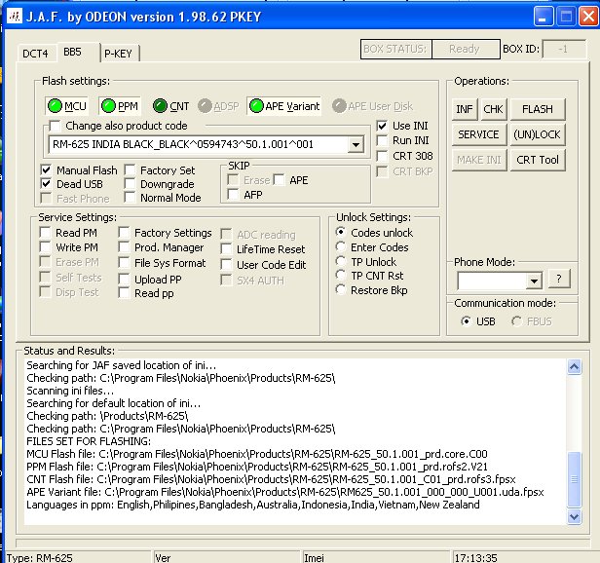The width and height of the screenshot is (600, 563).
Task: Open the P-KEY tab
Action: pos(118,54)
